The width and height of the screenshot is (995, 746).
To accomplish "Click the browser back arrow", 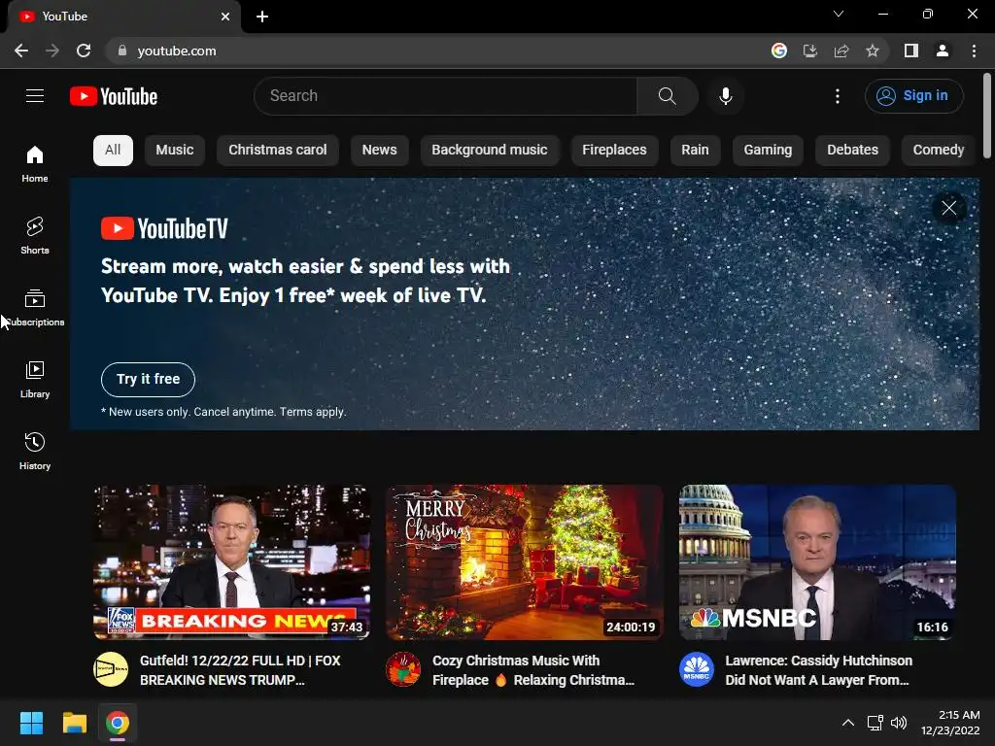I will [x=21, y=51].
